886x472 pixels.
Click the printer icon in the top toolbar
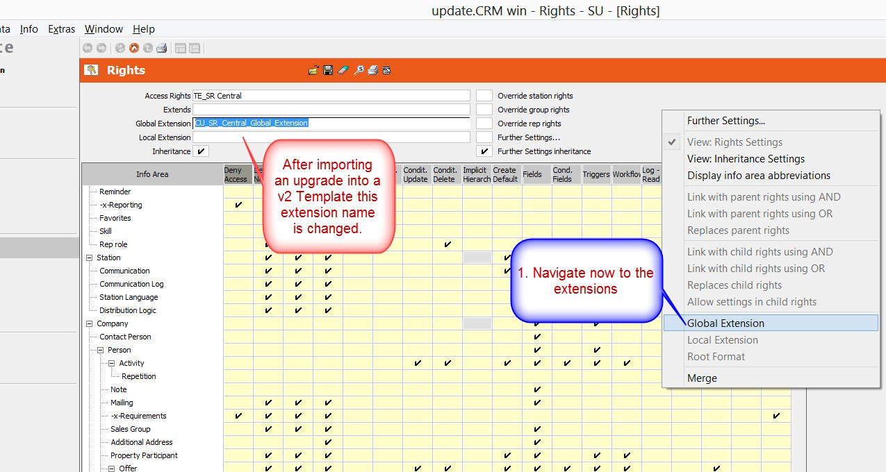[x=161, y=48]
